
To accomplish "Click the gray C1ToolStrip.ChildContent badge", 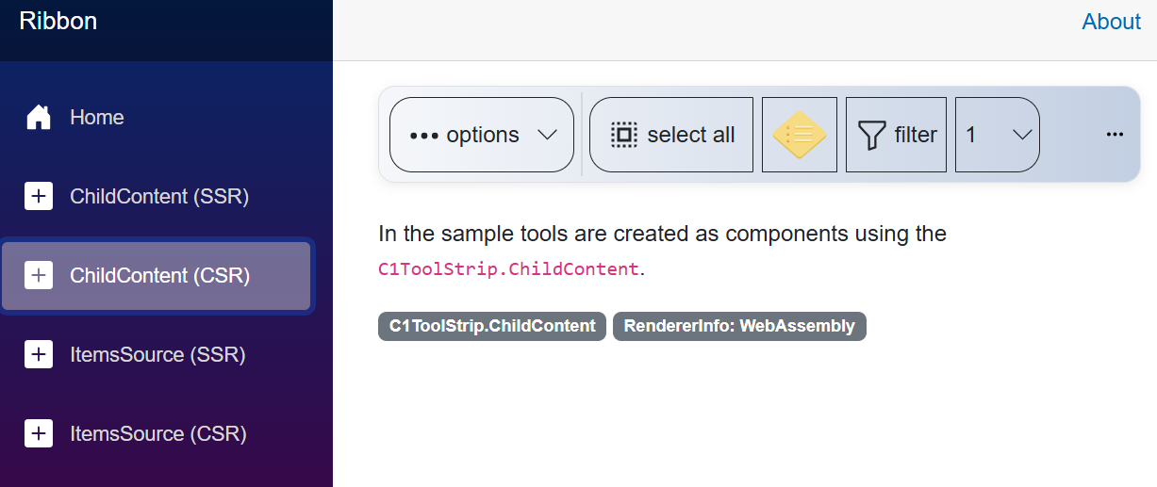I will (x=491, y=326).
